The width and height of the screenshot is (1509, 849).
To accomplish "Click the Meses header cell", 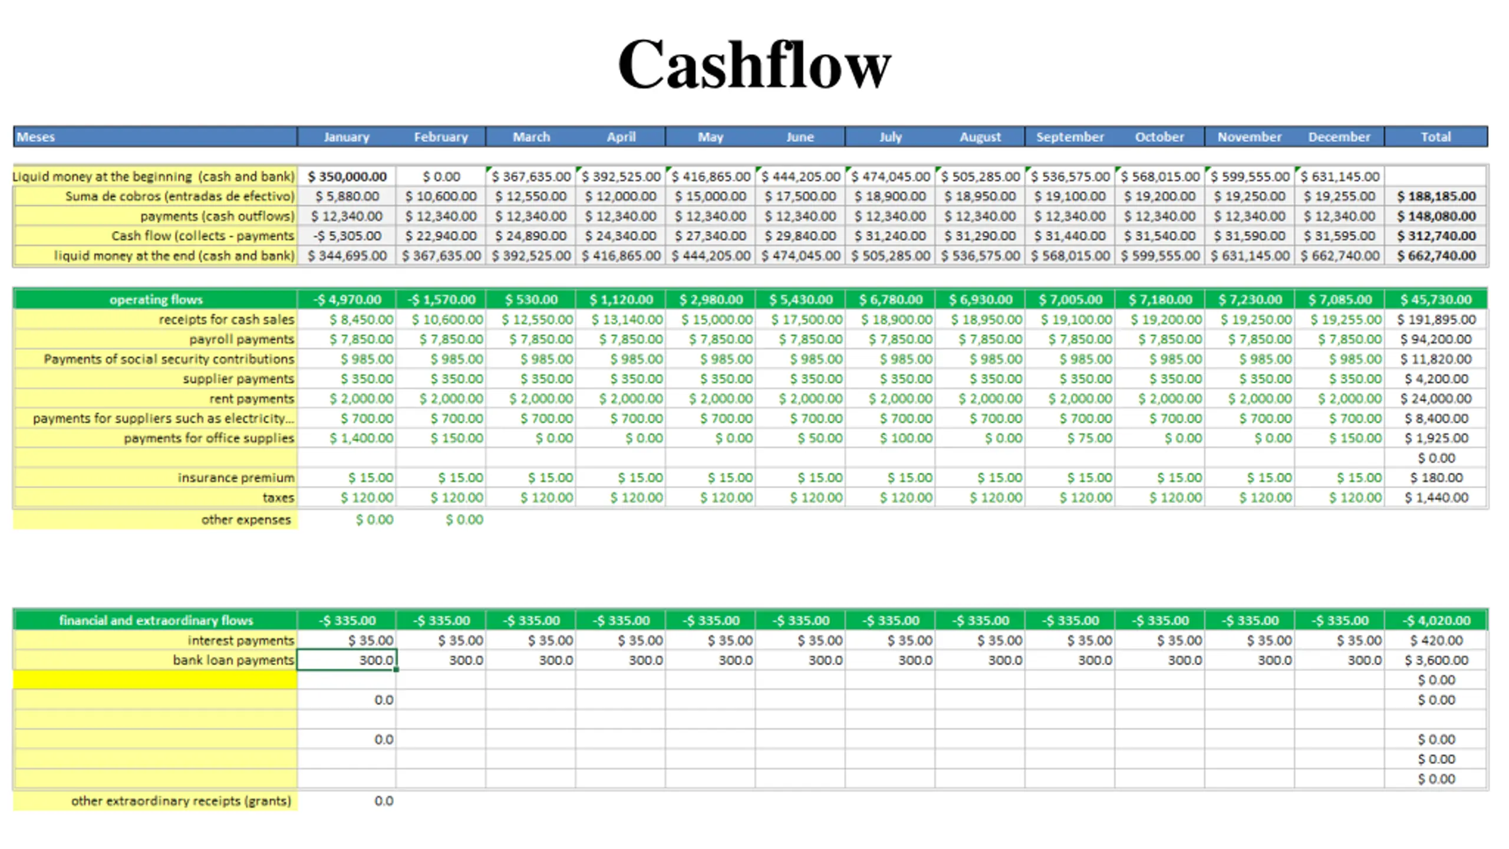I will click(x=155, y=137).
